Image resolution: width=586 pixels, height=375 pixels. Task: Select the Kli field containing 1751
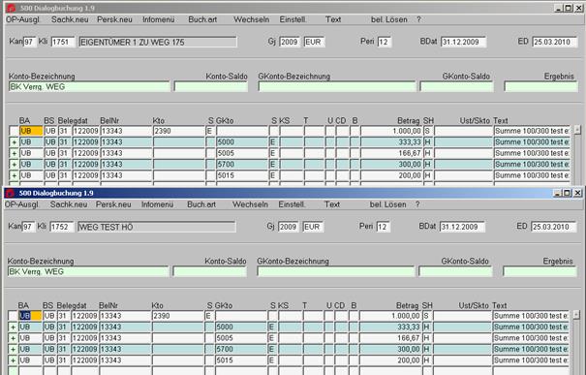click(x=63, y=42)
